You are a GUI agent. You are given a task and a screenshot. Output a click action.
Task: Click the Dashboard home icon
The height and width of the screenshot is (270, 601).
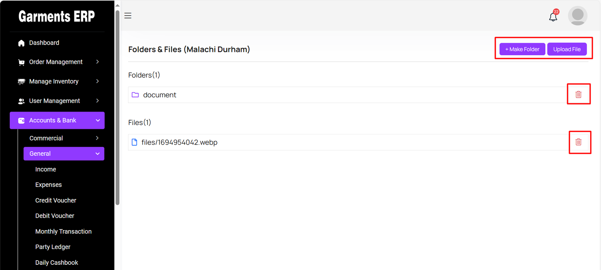coord(21,43)
